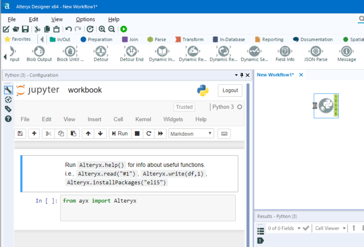Open the Markdown cell type dropdown
Image resolution: width=364 pixels, height=247 pixels.
coord(191,134)
